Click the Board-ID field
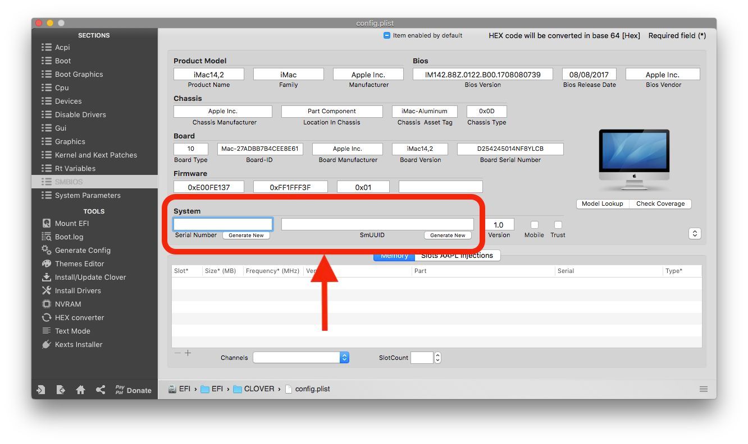The height and width of the screenshot is (444, 748). [x=260, y=149]
